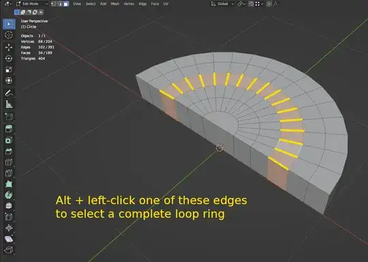The width and height of the screenshot is (368, 262).
Task: Select the Rotate tool
Action: coord(9,59)
